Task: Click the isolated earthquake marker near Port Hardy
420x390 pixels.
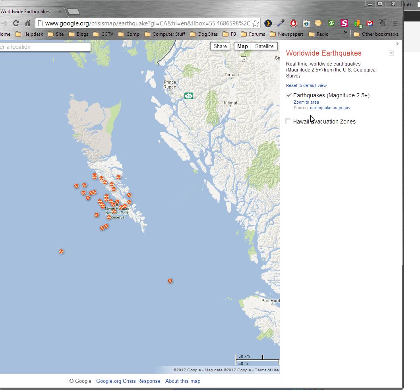Action: pyautogui.click(x=170, y=281)
